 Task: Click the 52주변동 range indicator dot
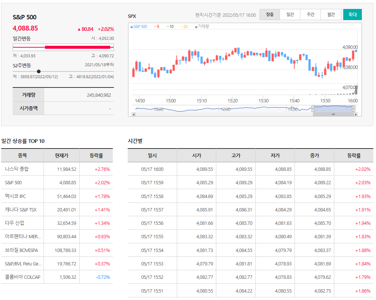point(39,71)
